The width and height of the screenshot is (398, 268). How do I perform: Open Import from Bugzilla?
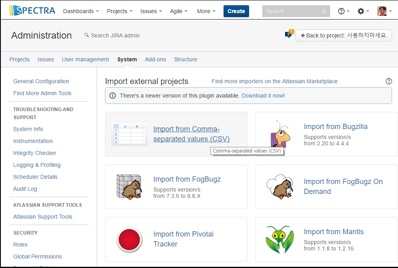click(x=336, y=127)
